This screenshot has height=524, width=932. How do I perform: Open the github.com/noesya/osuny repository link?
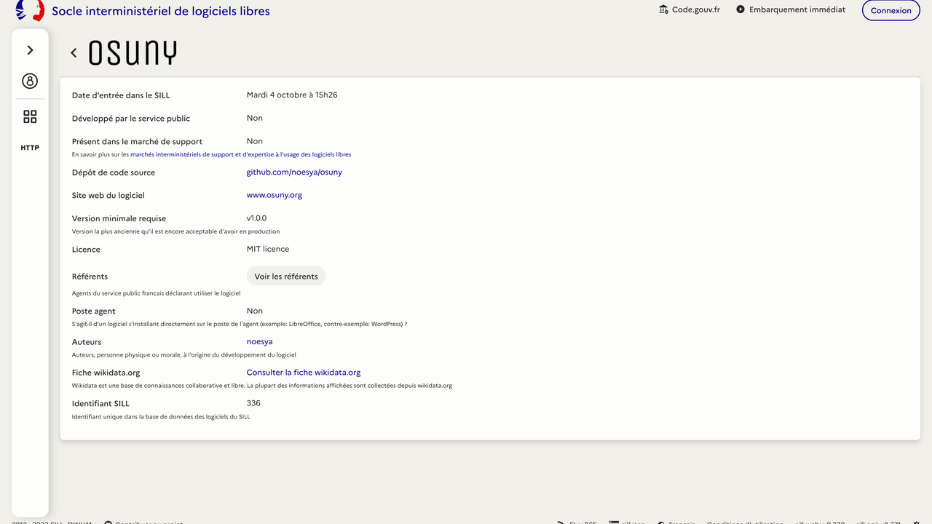(294, 172)
